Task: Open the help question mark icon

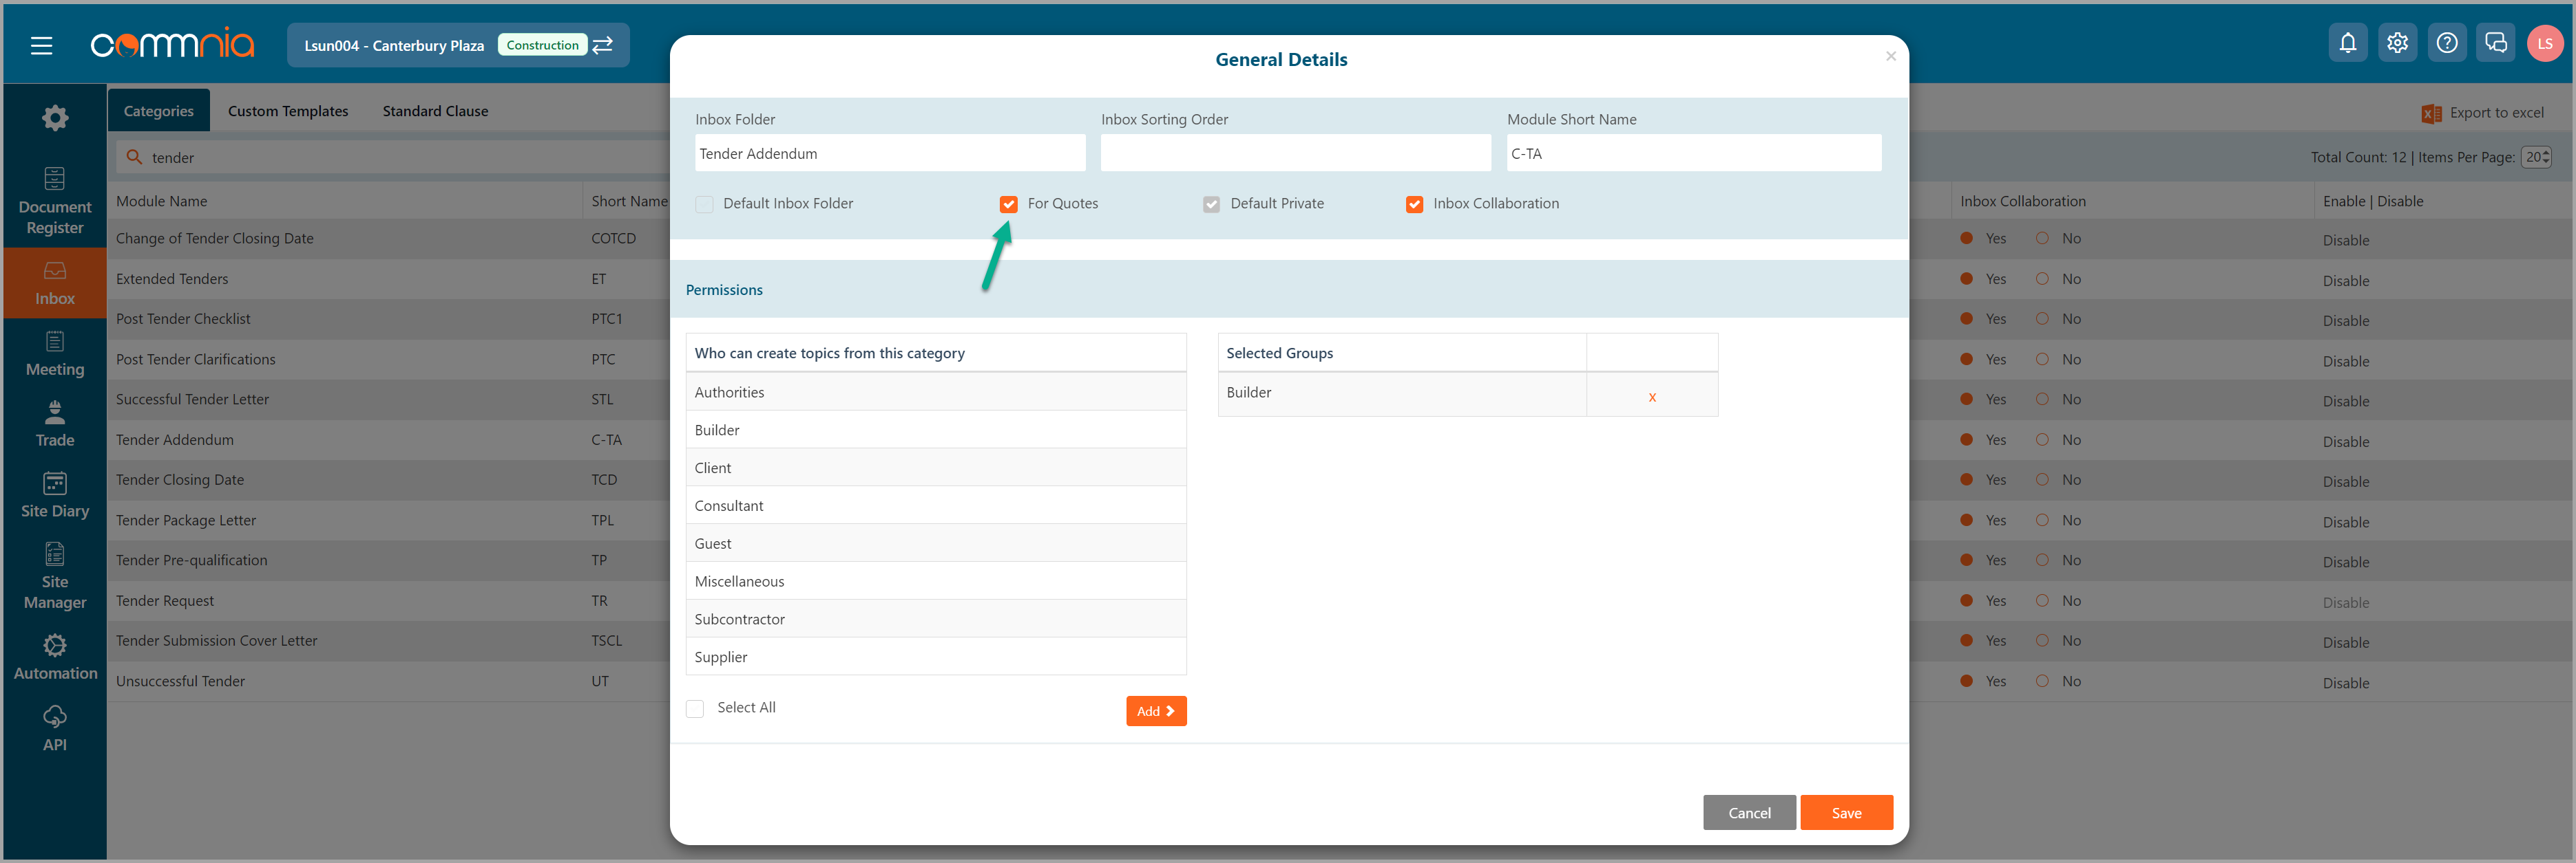Action: pos(2446,43)
